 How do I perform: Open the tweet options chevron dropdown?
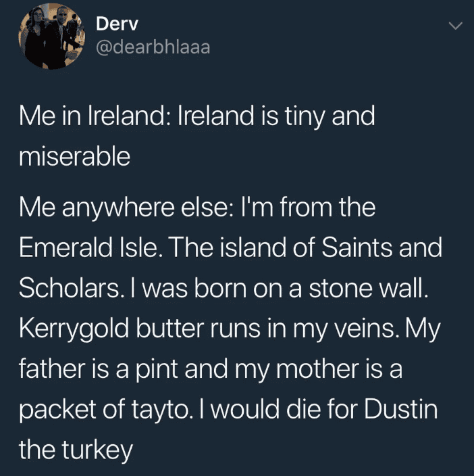coord(456,26)
